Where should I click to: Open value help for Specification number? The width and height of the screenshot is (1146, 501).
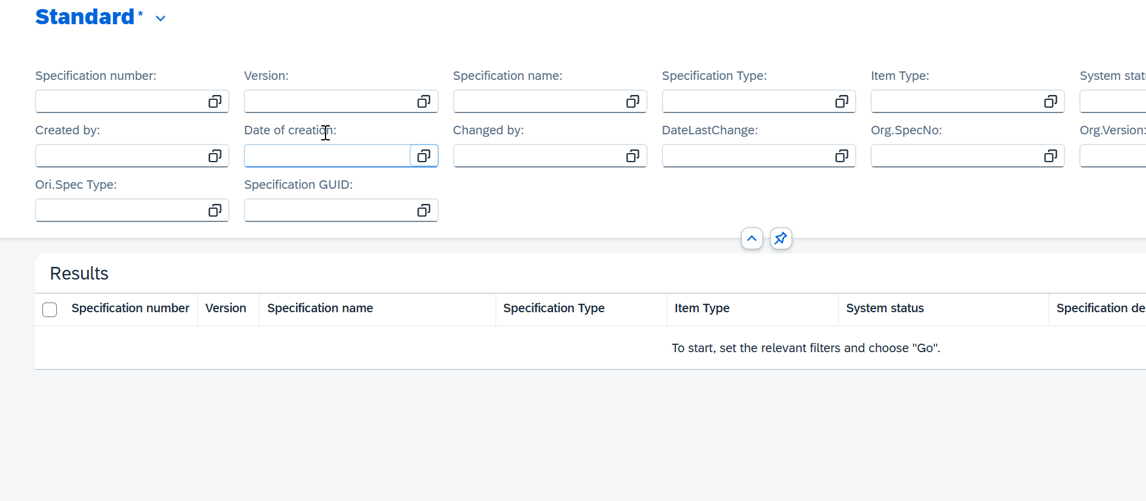pyautogui.click(x=215, y=102)
